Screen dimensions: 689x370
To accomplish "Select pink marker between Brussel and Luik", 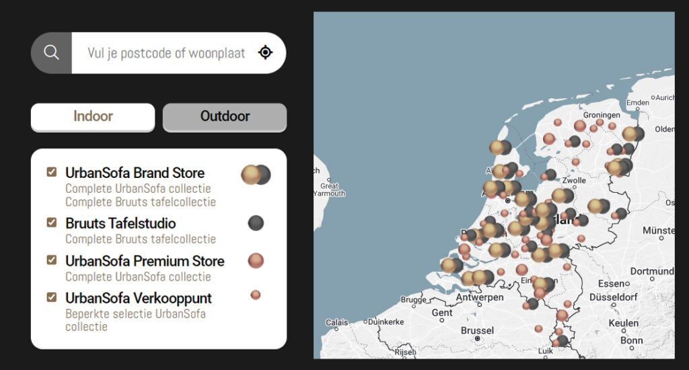I will pyautogui.click(x=538, y=329).
